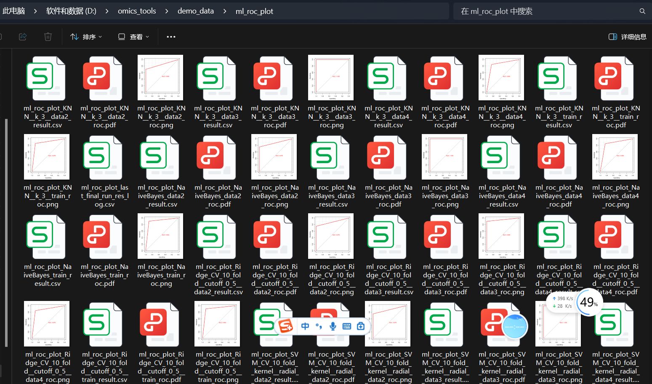Open the more options ellipsis menu
This screenshot has height=384, width=652.
(x=171, y=37)
